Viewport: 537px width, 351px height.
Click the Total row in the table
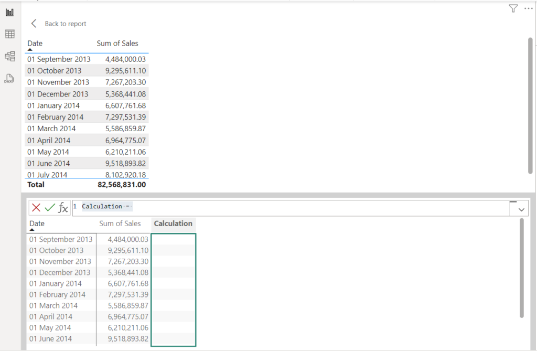[63, 185]
